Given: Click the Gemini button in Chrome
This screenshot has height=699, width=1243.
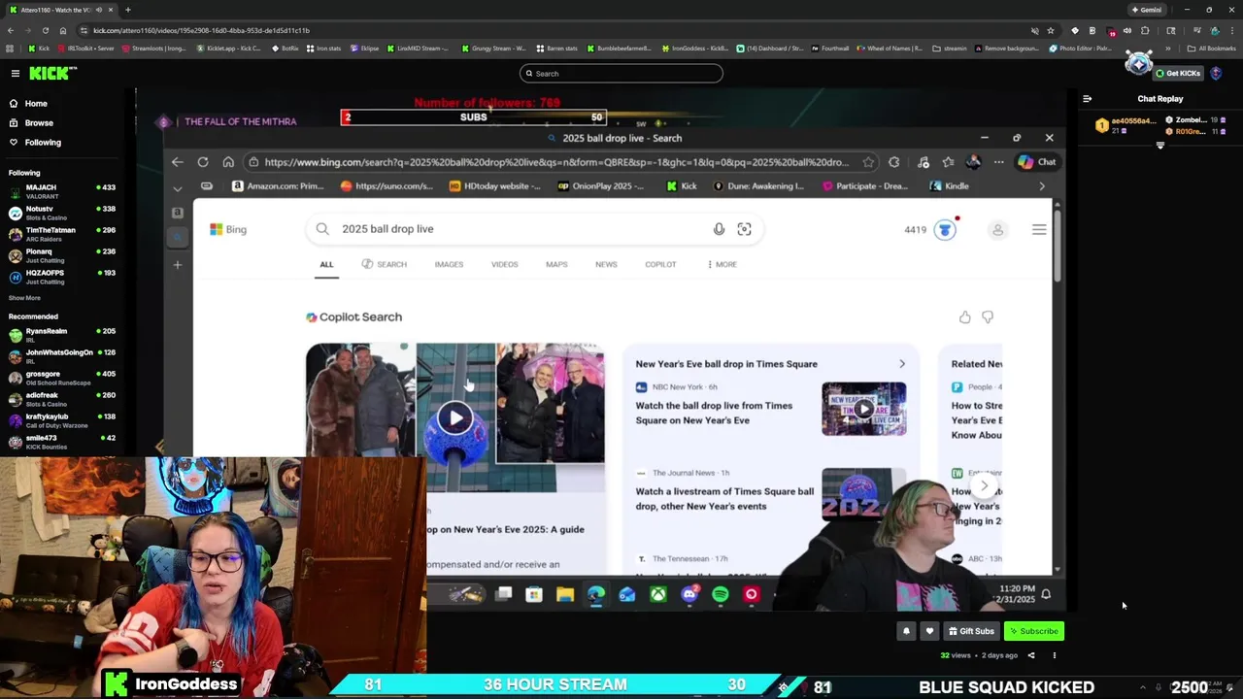Looking at the screenshot, I should click(x=1146, y=10).
